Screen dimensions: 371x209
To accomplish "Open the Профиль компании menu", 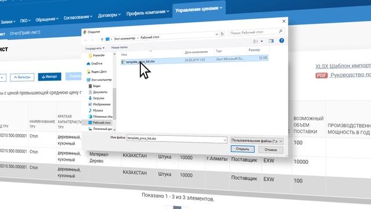I will pyautogui.click(x=148, y=12).
